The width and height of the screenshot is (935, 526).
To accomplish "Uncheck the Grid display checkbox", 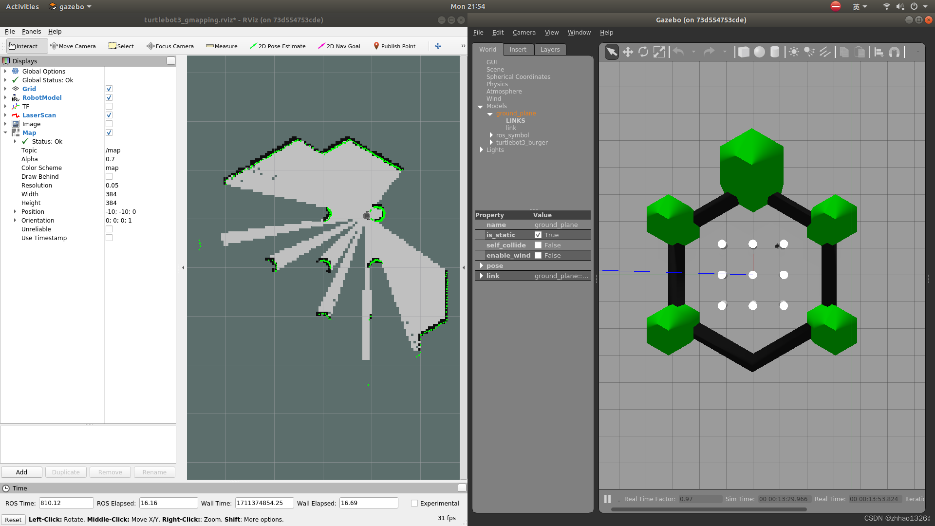I will [x=109, y=89].
